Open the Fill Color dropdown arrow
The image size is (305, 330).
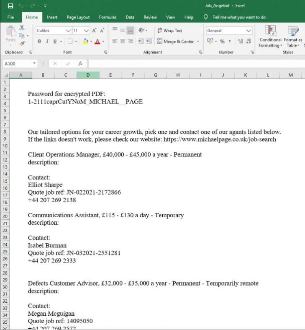[91, 42]
